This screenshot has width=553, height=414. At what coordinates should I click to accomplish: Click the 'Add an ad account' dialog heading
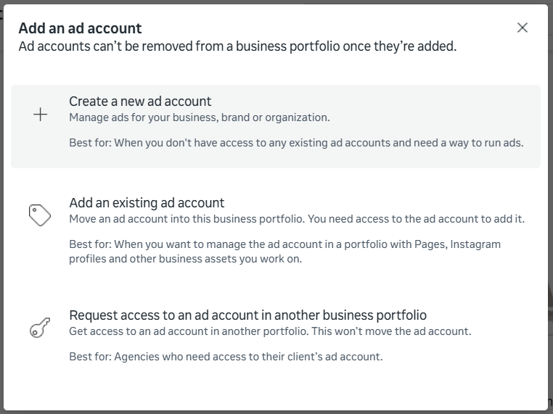[x=80, y=28]
